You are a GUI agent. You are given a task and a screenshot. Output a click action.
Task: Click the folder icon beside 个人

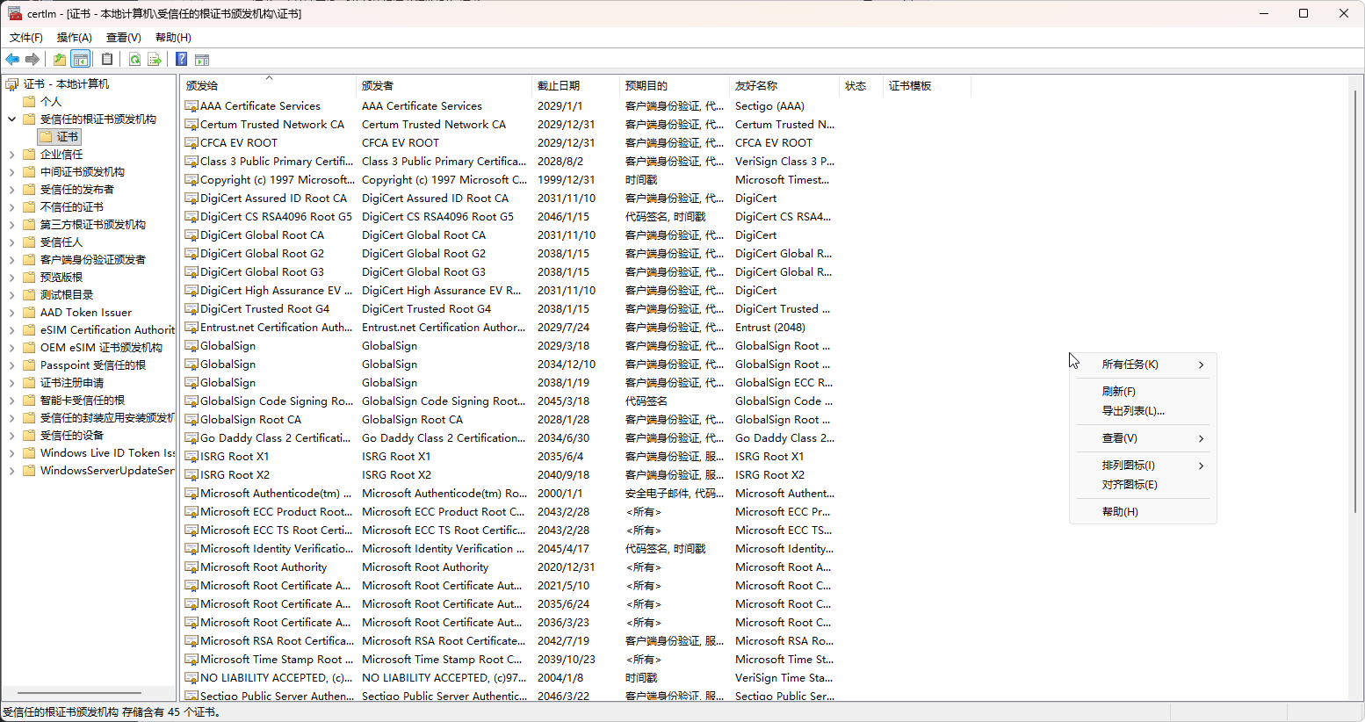pos(29,102)
